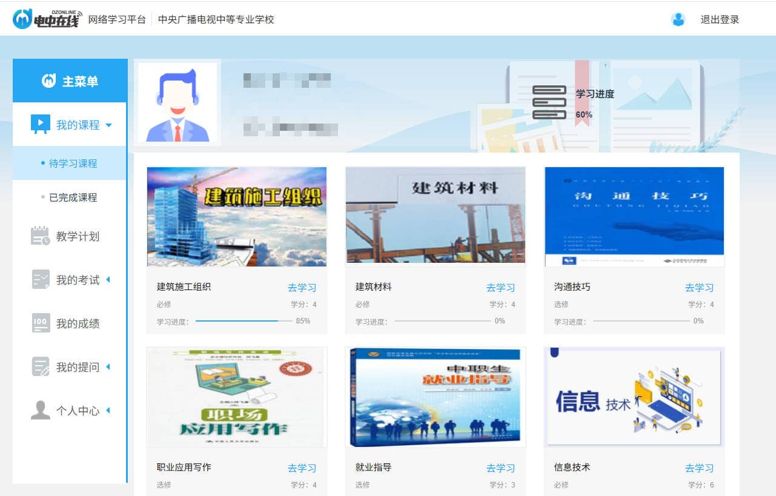
Task: Click 去学习 for 沟通技巧 course
Action: 699,288
